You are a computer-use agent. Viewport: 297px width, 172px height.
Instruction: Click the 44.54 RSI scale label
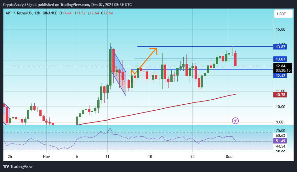280,146
